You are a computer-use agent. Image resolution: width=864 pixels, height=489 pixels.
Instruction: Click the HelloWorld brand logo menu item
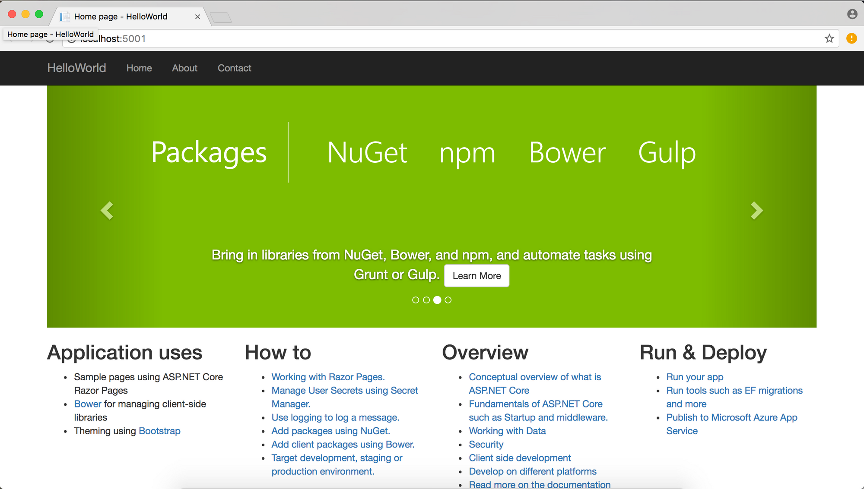click(x=76, y=69)
